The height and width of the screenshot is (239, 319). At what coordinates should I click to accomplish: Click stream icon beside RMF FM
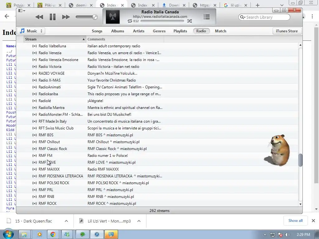click(35, 156)
